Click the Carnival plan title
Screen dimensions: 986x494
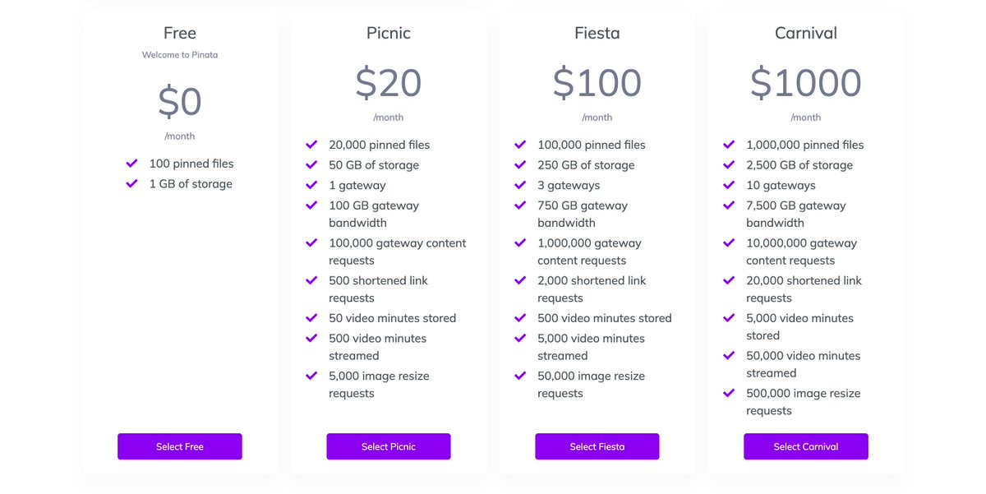click(806, 33)
